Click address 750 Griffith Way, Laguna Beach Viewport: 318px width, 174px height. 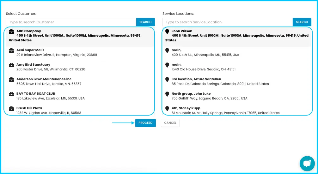[210, 99]
